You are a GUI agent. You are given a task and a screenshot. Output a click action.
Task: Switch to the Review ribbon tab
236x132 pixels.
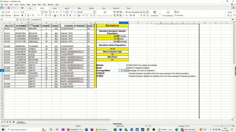click(x=91, y=8)
